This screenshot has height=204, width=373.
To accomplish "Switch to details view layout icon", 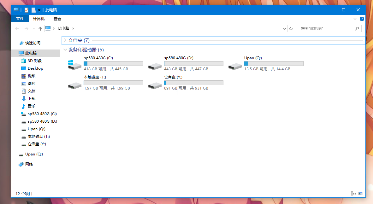I will click(x=353, y=193).
